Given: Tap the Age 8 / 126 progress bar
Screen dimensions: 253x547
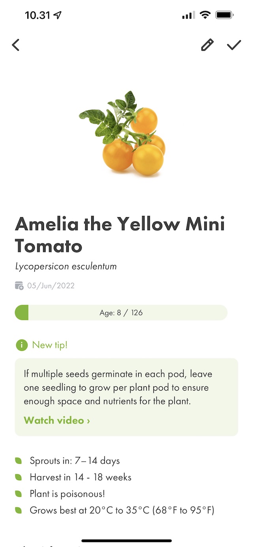Looking at the screenshot, I should (121, 312).
